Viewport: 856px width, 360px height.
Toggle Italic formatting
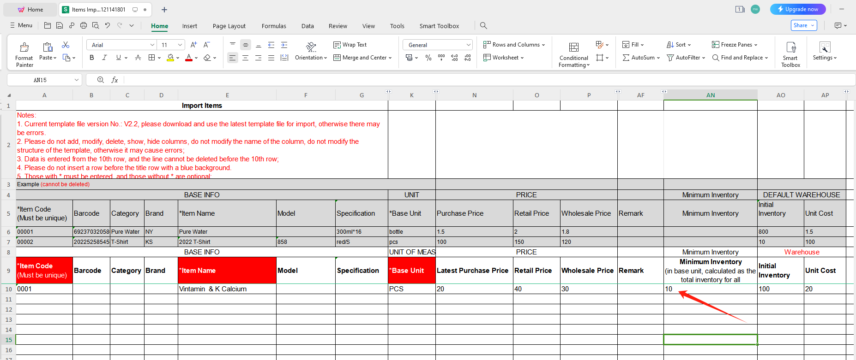point(105,58)
